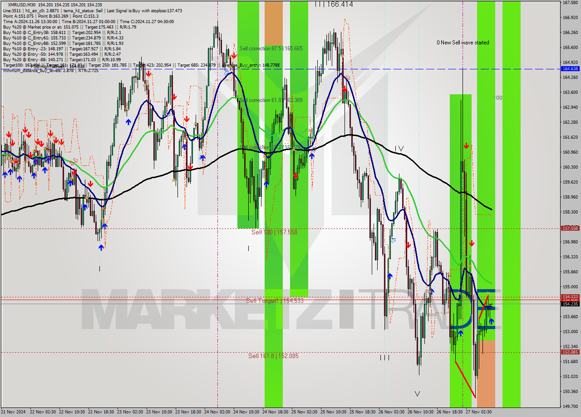The width and height of the screenshot is (581, 417).
Task: Click the 160.960 price axis value
Action: (570, 152)
